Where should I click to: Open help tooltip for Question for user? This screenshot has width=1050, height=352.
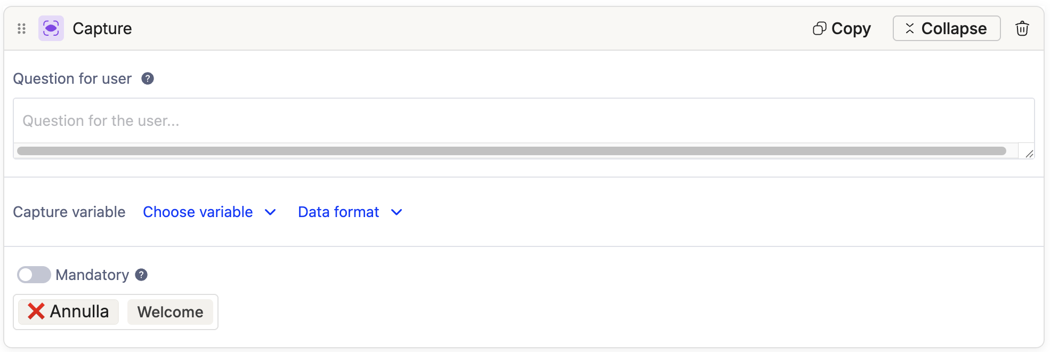click(x=148, y=78)
